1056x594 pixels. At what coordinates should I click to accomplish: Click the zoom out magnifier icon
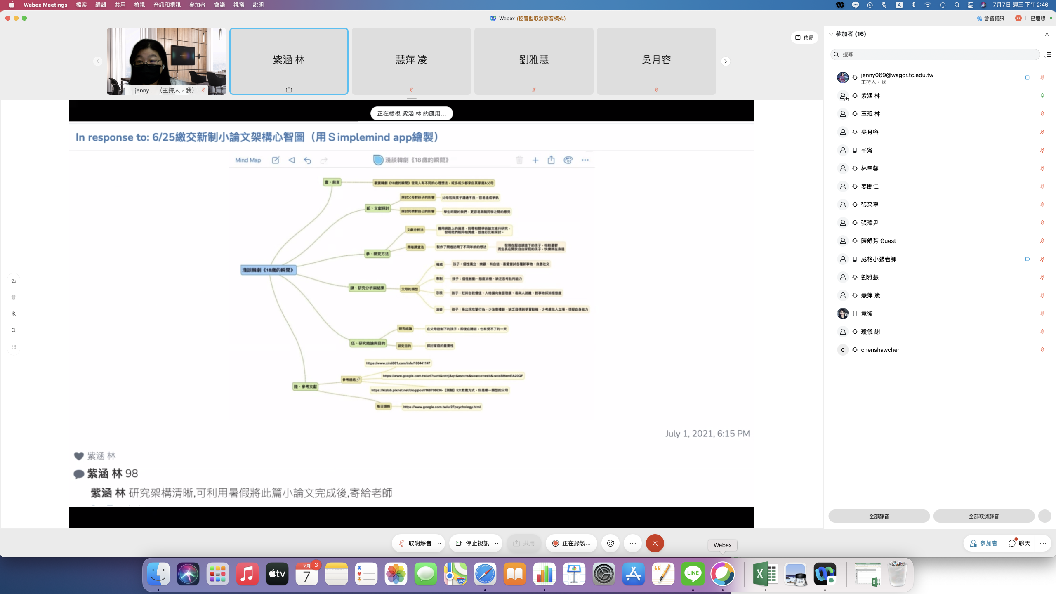pos(14,331)
